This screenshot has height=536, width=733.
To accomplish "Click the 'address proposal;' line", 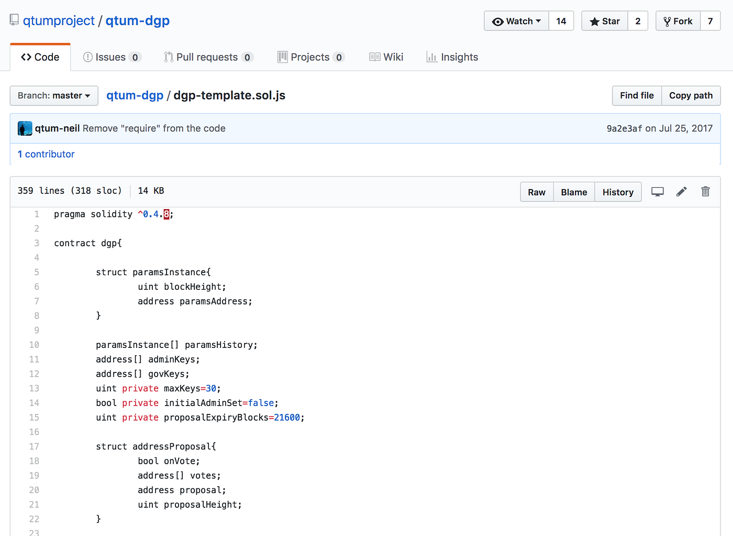I will pos(182,490).
